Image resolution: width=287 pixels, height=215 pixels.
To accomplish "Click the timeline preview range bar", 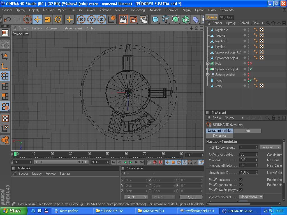I will (x=61, y=162).
